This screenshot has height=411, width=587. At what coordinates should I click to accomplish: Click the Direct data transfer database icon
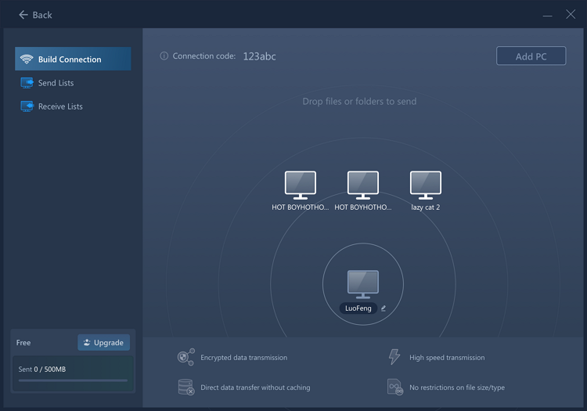click(x=185, y=387)
